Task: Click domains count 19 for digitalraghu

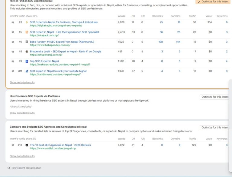Action: [179, 22]
